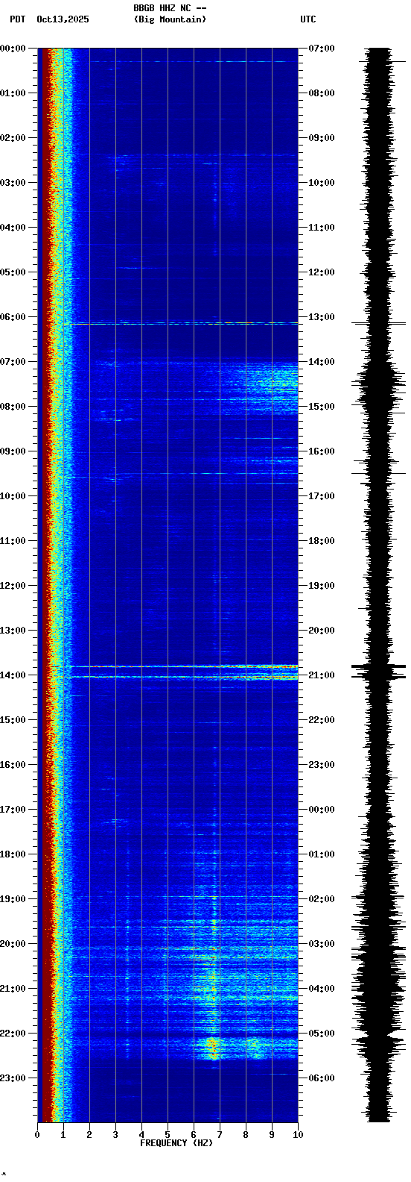Image resolution: width=411 pixels, height=1182 pixels.
Task: Select 16:00 on the UTC time axis
Action: click(322, 451)
